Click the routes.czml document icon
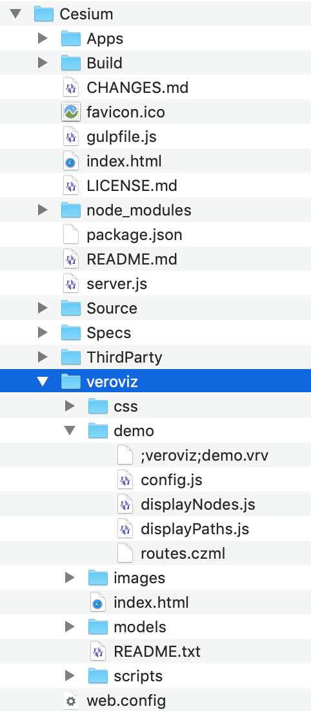The image size is (311, 711). [125, 553]
